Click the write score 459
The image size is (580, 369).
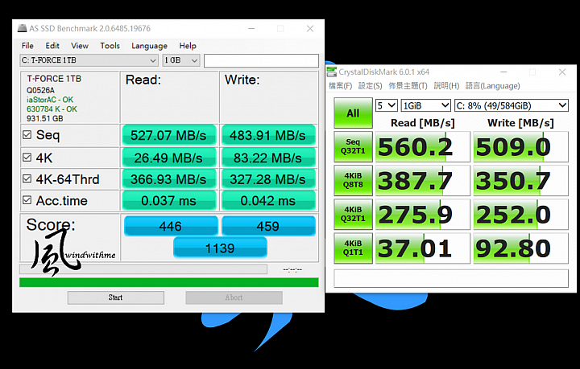pos(268,226)
